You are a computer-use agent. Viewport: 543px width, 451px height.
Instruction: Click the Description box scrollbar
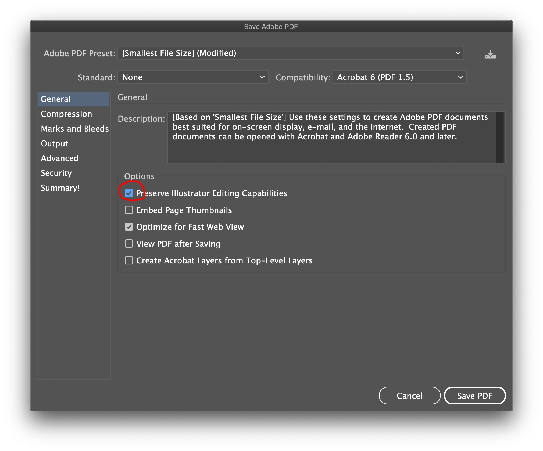click(x=500, y=137)
